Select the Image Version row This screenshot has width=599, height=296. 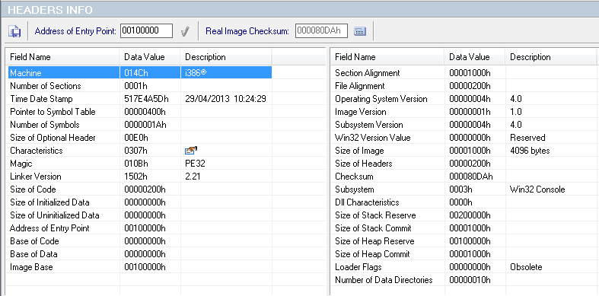point(464,112)
